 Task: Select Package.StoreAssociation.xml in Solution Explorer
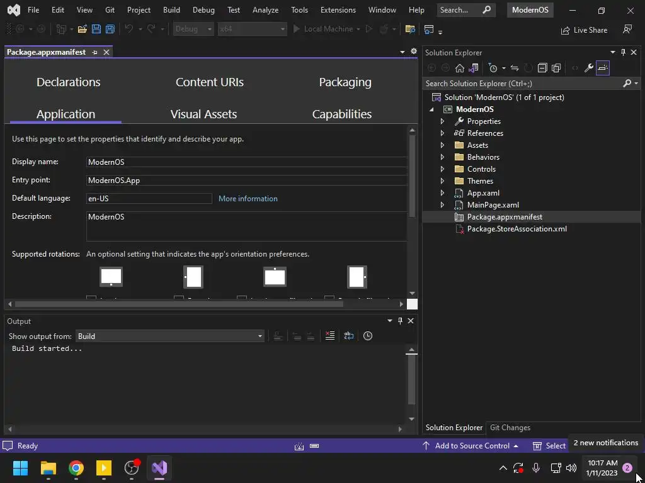(517, 229)
